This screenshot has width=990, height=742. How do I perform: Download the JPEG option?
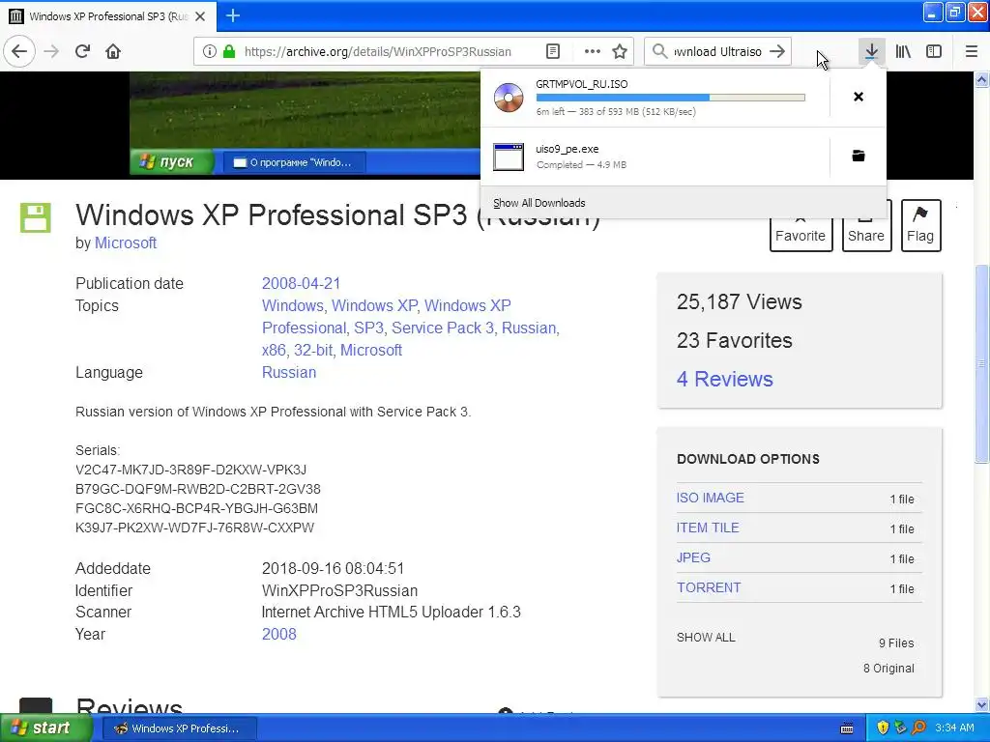pyautogui.click(x=693, y=557)
